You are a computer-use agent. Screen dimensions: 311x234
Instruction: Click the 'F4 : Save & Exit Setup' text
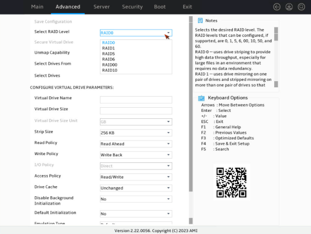coord(225,143)
